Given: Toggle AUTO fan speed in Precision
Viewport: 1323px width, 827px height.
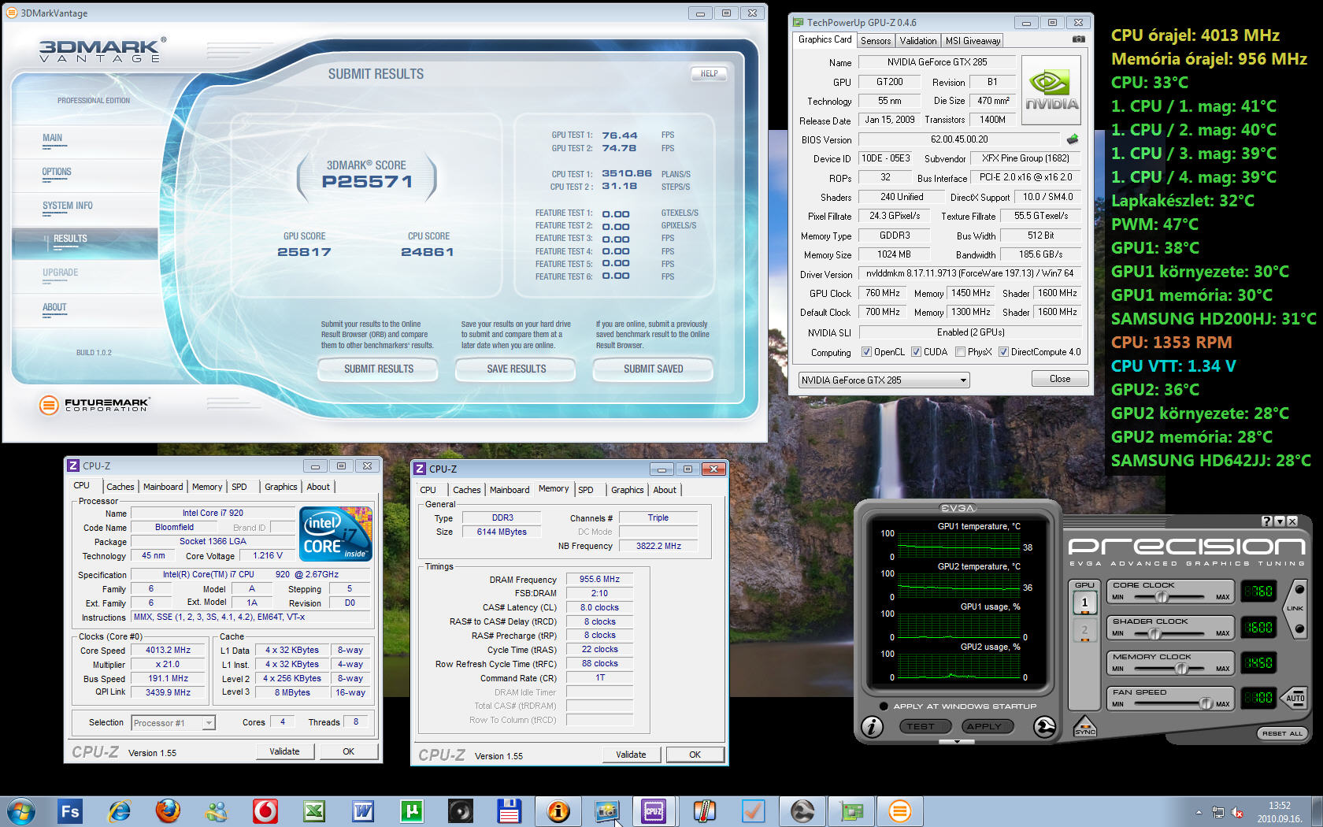Looking at the screenshot, I should 1295,698.
